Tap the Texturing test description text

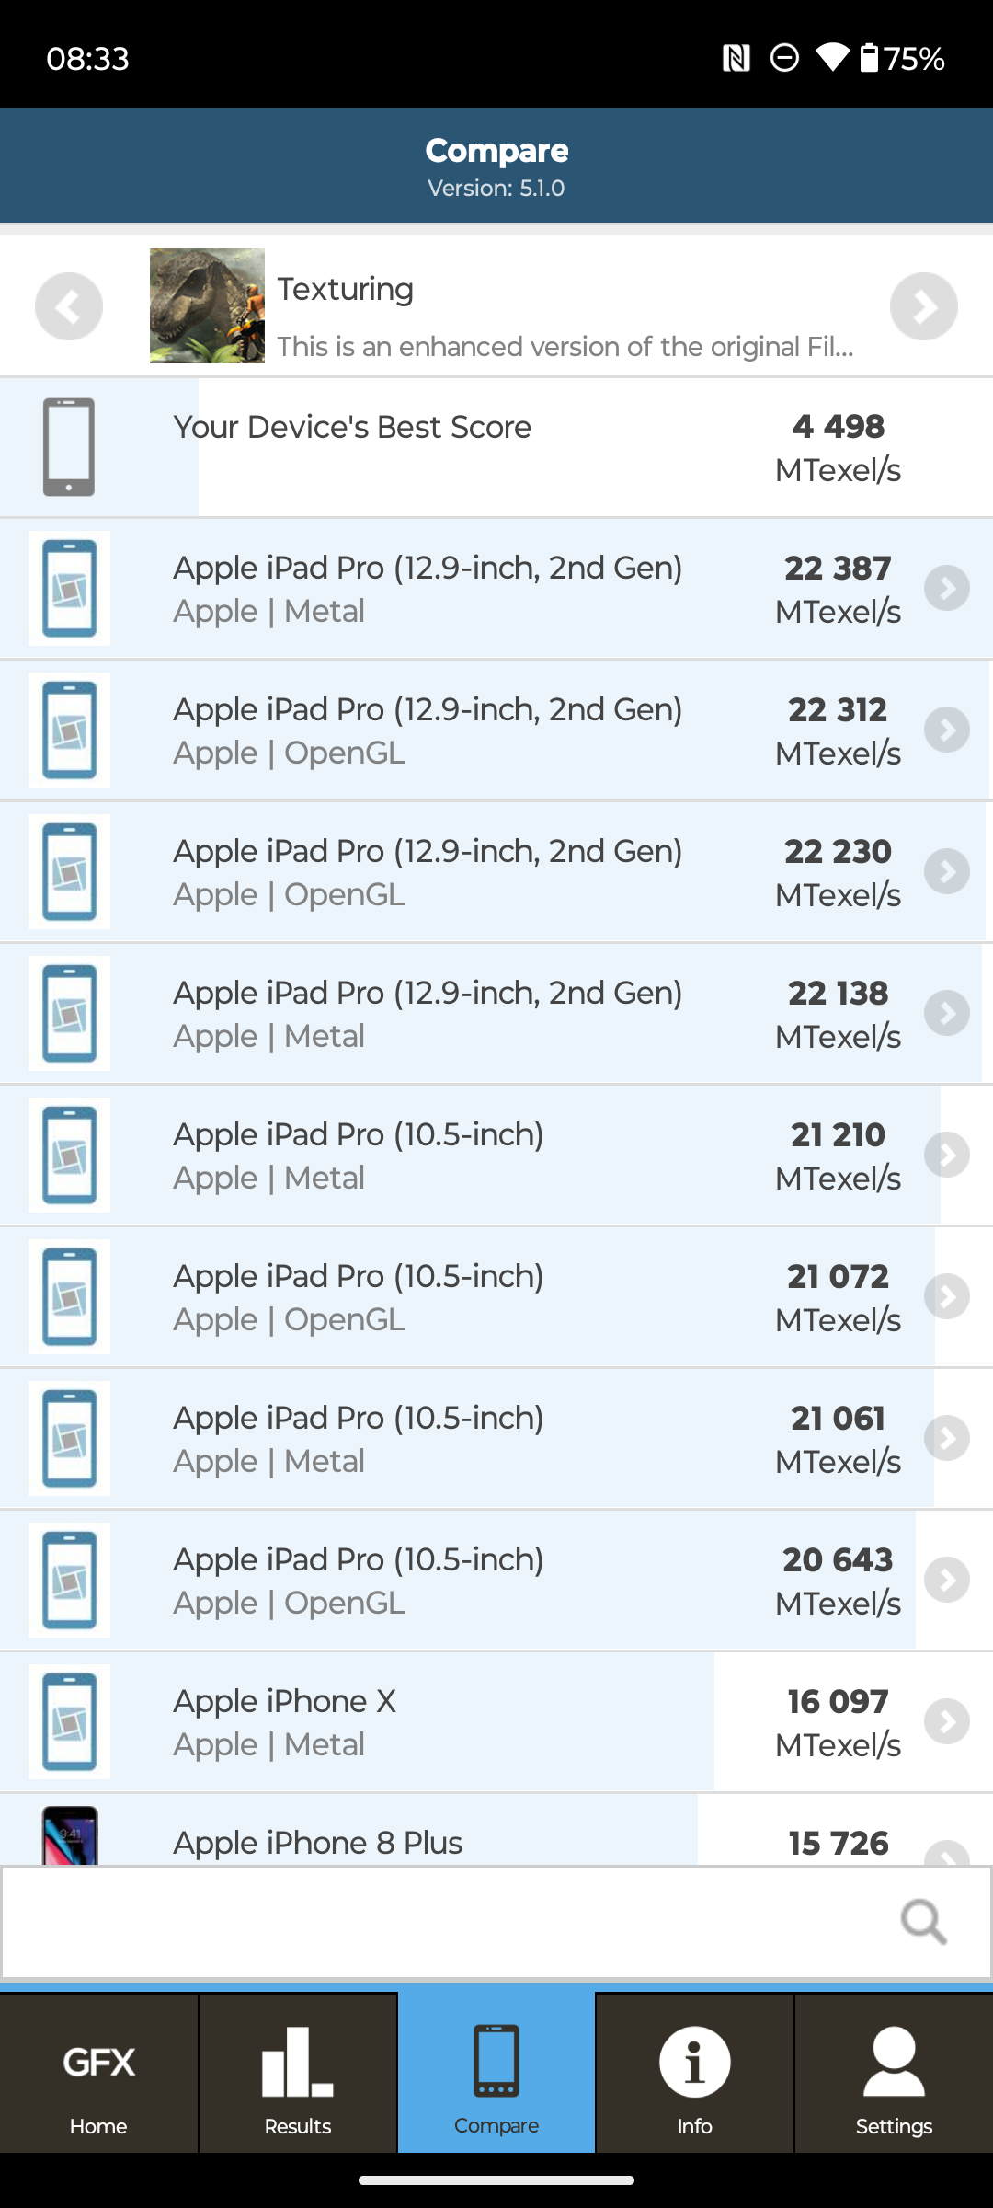click(x=565, y=347)
